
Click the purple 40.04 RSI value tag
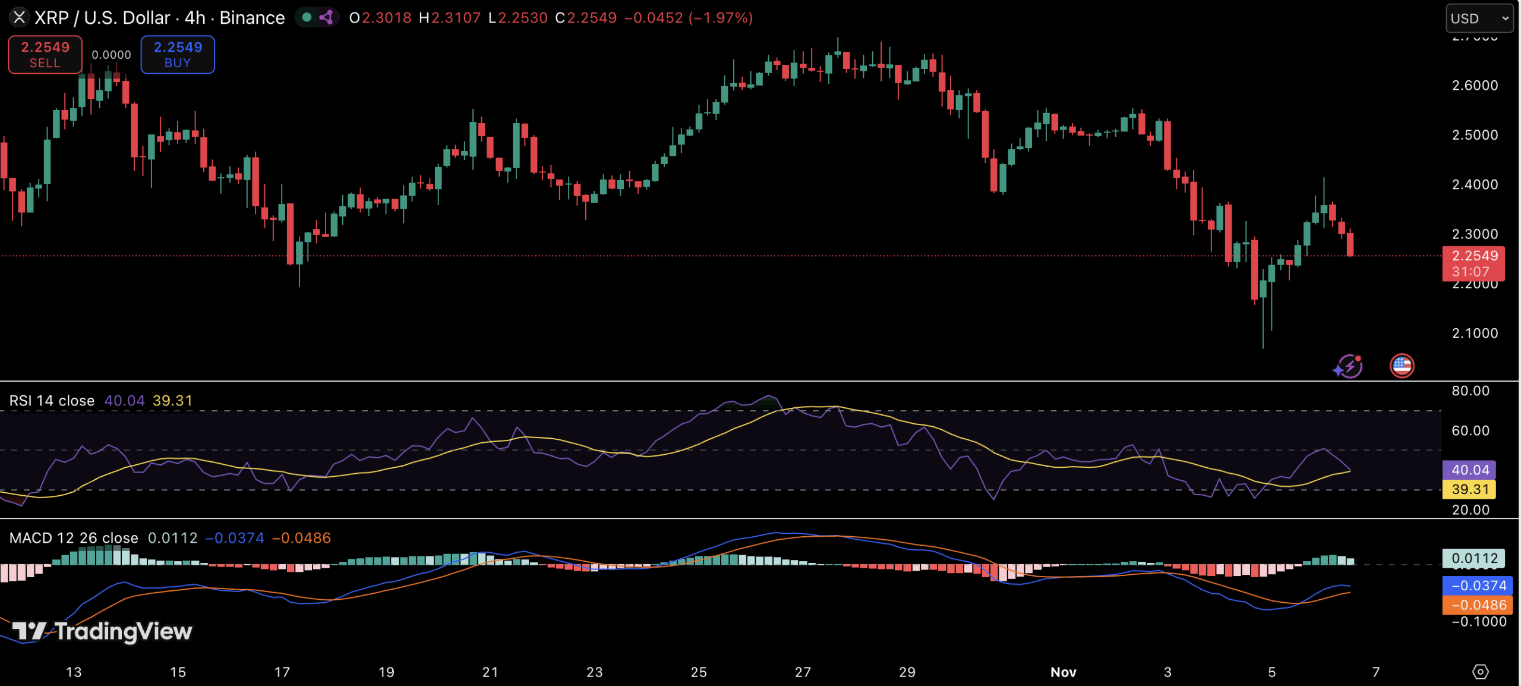click(x=1469, y=470)
